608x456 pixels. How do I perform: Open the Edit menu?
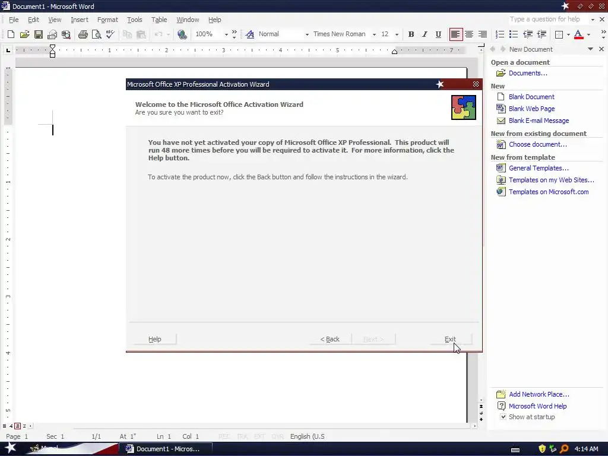pos(33,20)
